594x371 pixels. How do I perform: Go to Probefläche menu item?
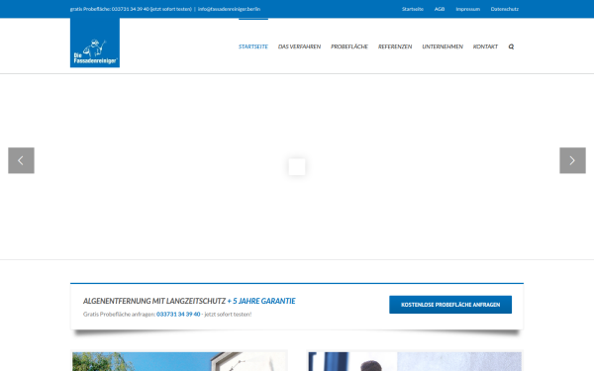click(x=349, y=46)
